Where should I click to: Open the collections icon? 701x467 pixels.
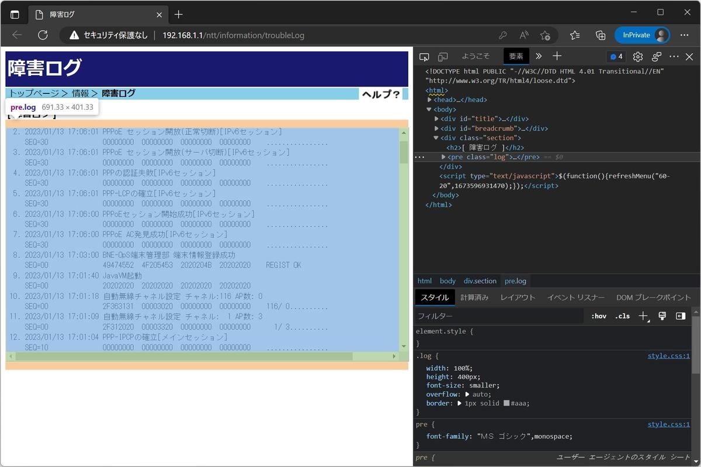[x=600, y=35]
